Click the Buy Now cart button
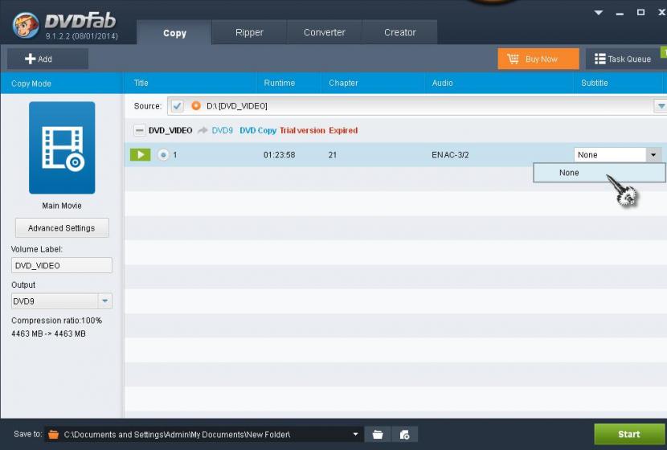 538,59
